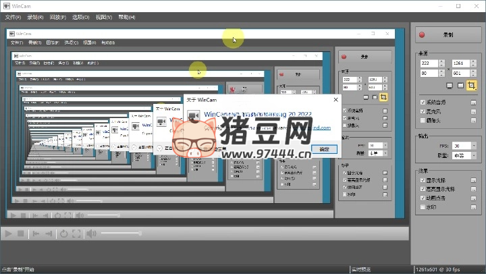Open the 文件(F) menu
The image size is (486, 274).
[13, 17]
